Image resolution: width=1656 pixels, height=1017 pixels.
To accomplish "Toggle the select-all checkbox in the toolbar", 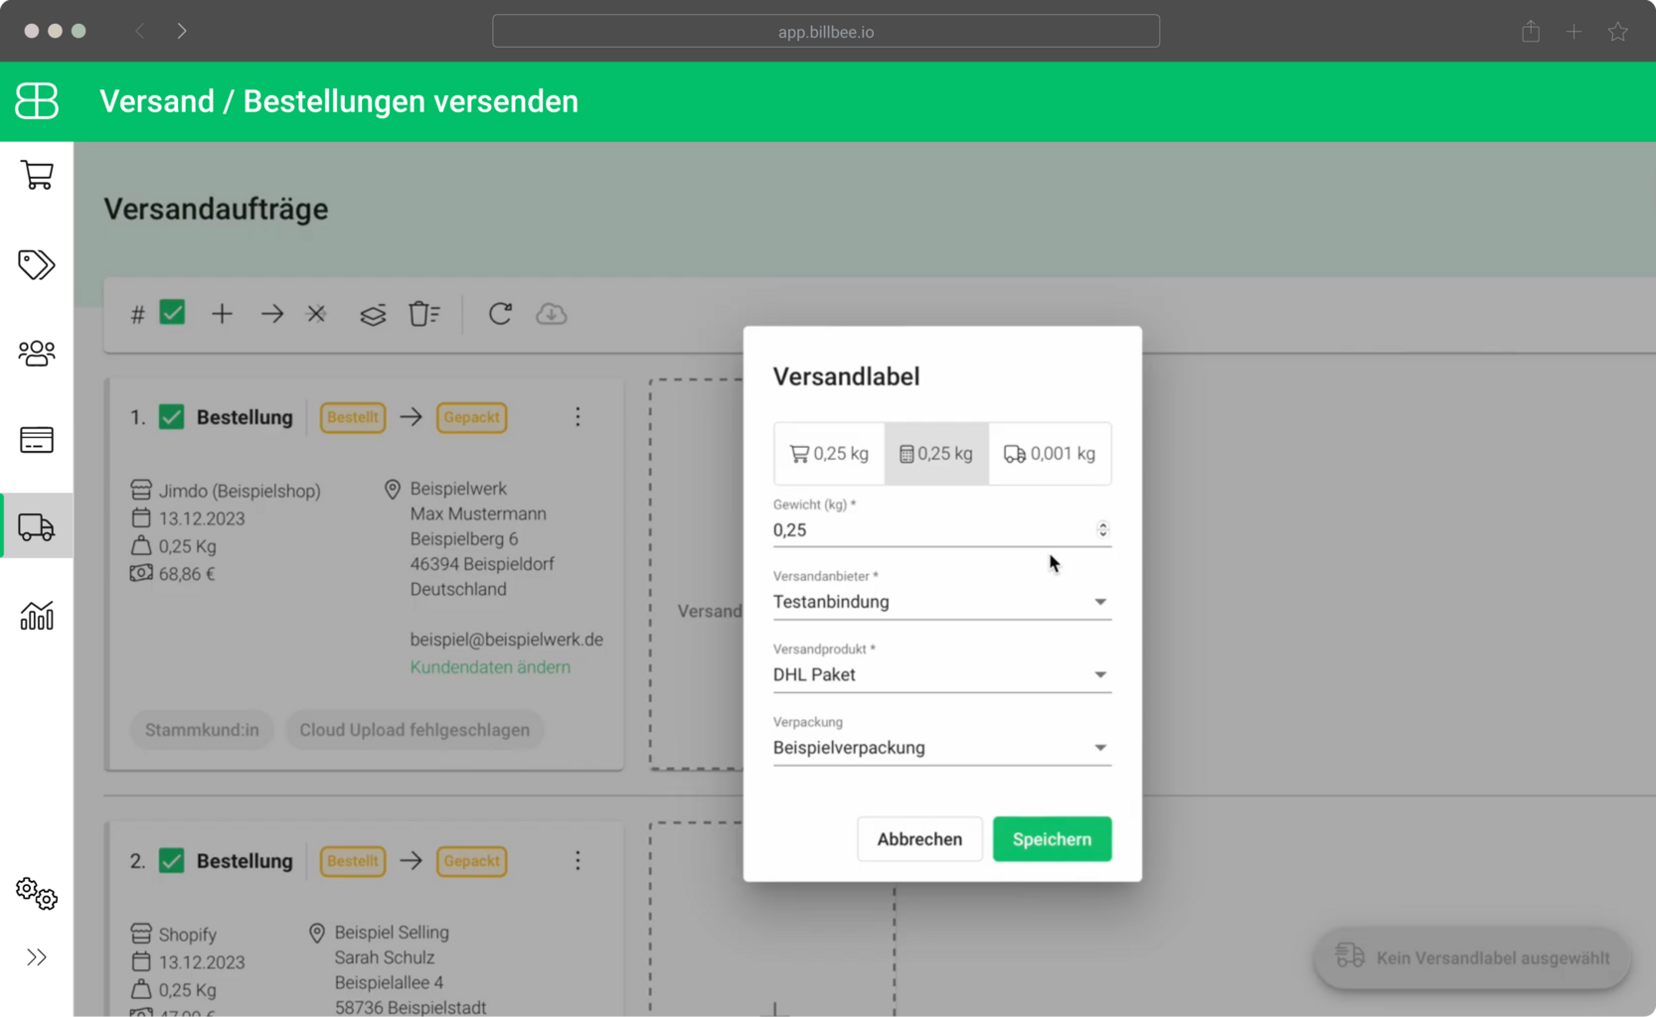I will [172, 313].
